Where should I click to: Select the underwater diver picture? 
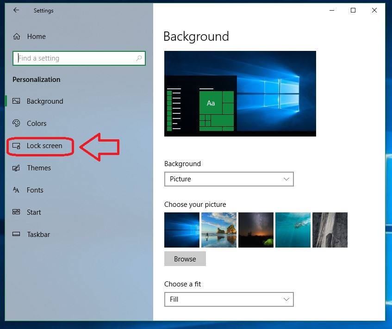click(292, 230)
